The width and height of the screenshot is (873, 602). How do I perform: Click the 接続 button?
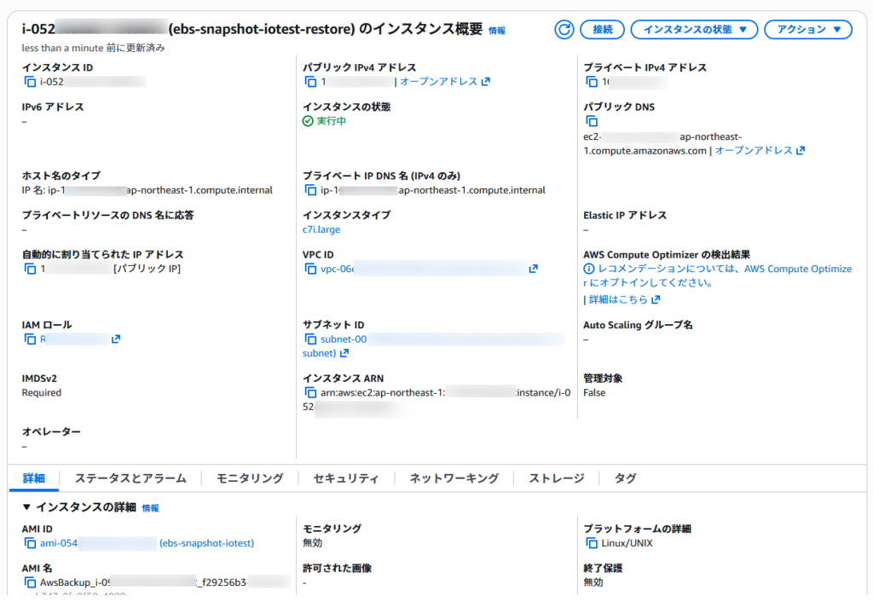point(602,30)
